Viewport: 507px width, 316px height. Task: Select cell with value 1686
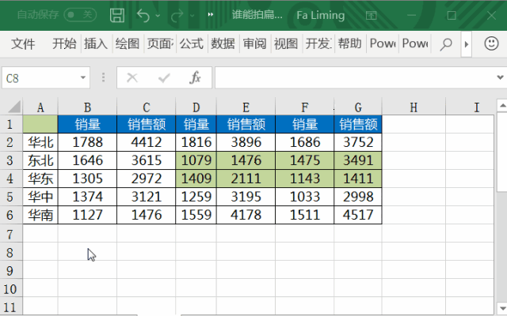click(304, 142)
